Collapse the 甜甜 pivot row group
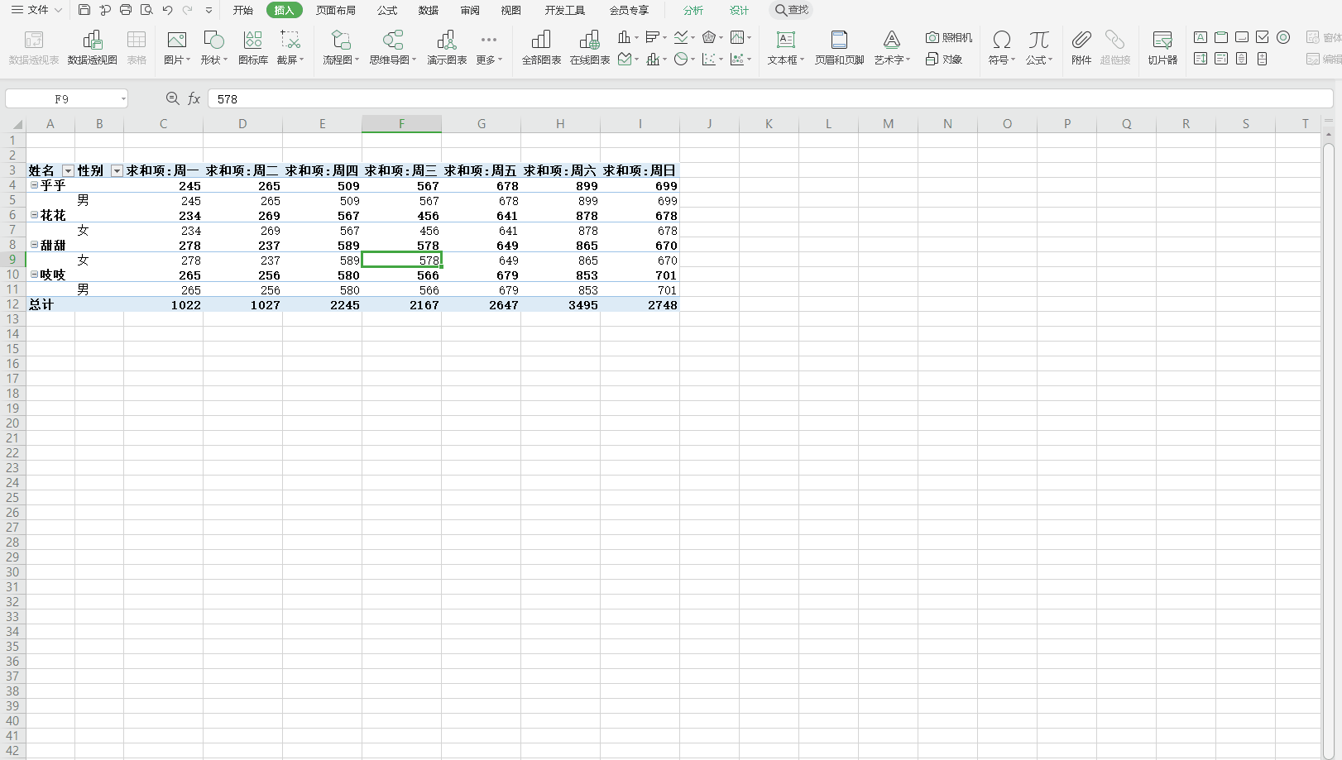The image size is (1342, 760). (x=34, y=245)
